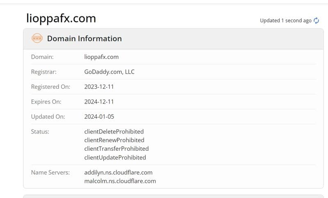The height and width of the screenshot is (198, 328).
Task: Click the Name Servers field label
Action: (50, 173)
